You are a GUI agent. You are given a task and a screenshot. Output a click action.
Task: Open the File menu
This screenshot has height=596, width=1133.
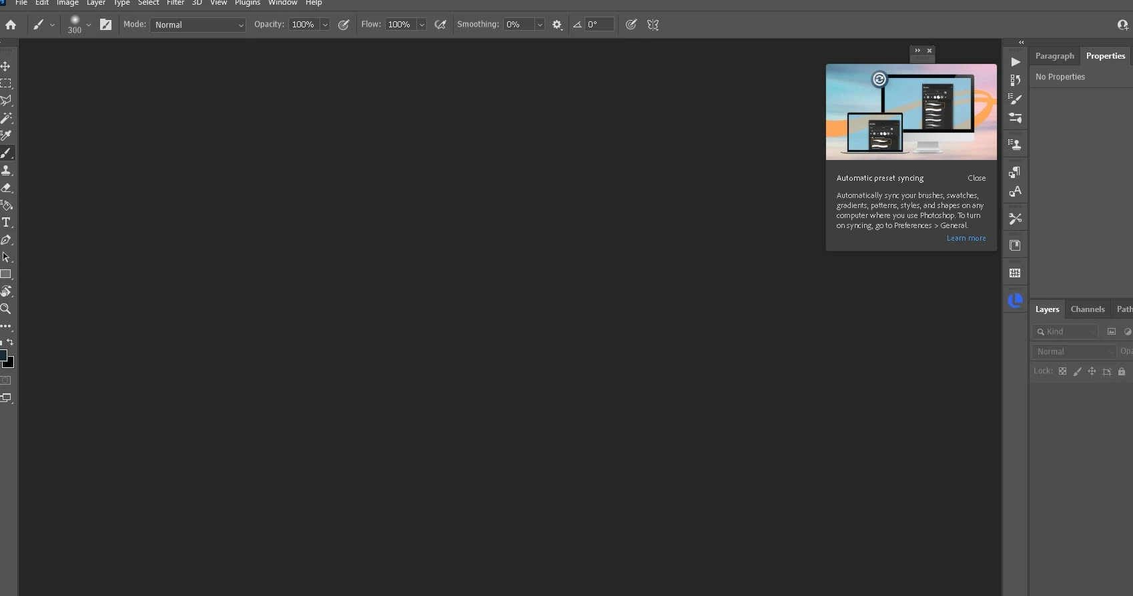(x=21, y=3)
